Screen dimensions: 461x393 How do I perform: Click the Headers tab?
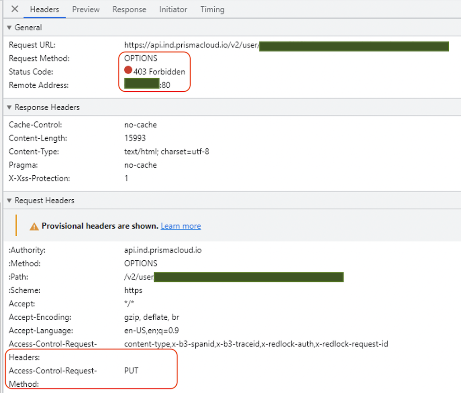point(44,9)
